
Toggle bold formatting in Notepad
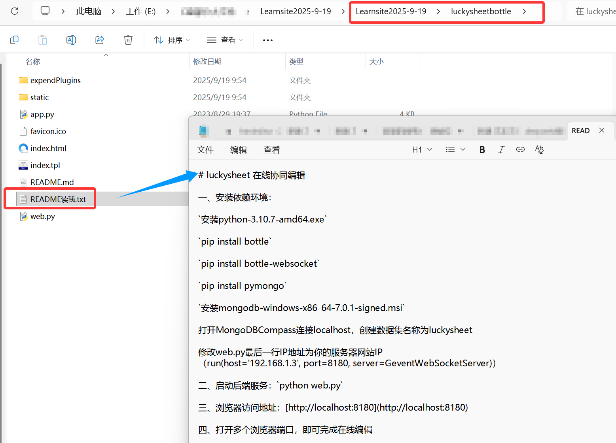point(482,149)
